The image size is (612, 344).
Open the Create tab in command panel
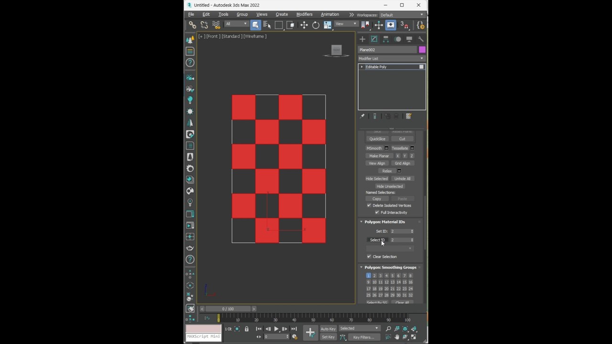point(362,39)
